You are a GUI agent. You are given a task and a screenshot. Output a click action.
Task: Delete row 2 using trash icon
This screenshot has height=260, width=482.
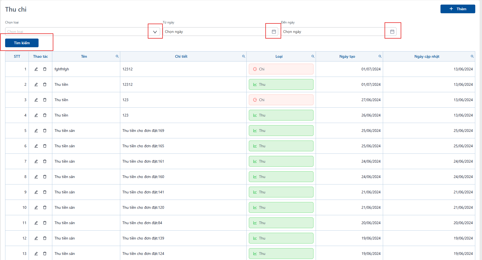[45, 84]
